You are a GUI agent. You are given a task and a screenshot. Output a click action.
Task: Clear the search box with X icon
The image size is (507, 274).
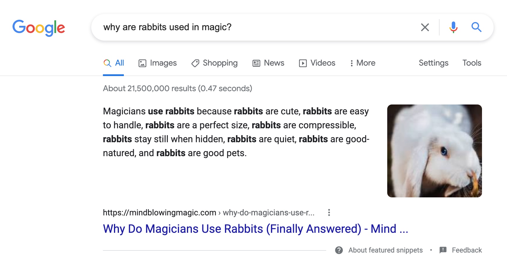point(425,27)
